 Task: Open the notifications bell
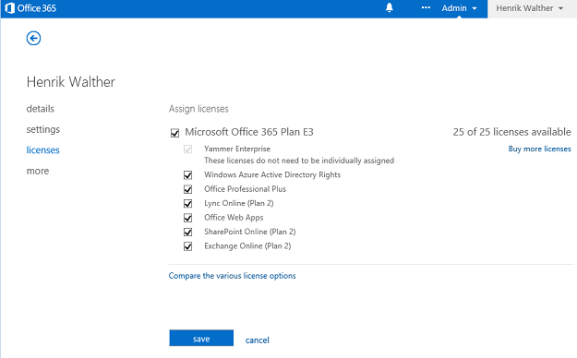(390, 7)
